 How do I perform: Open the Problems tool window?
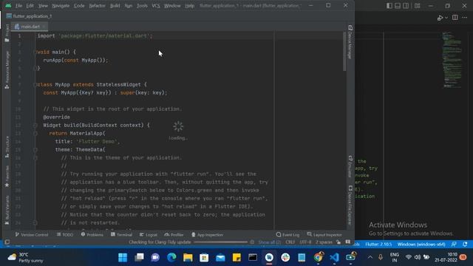click(x=92, y=235)
